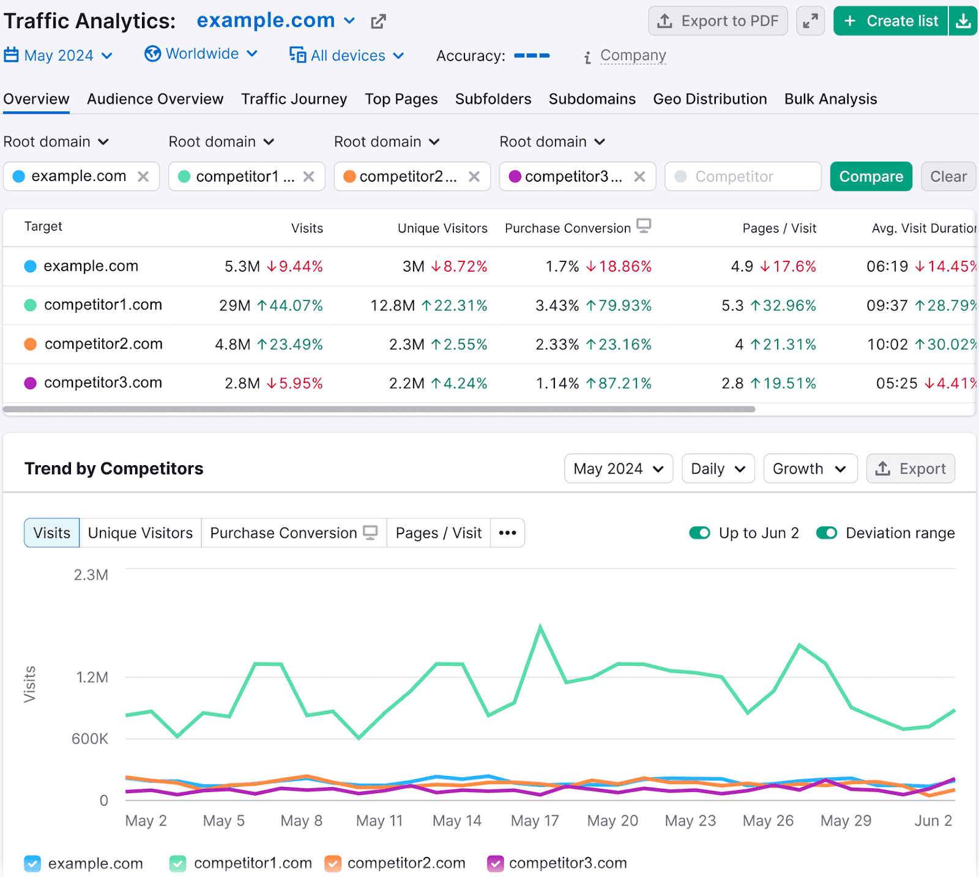Open the Growth dropdown
Screen dimensions: 979x877
tap(810, 468)
